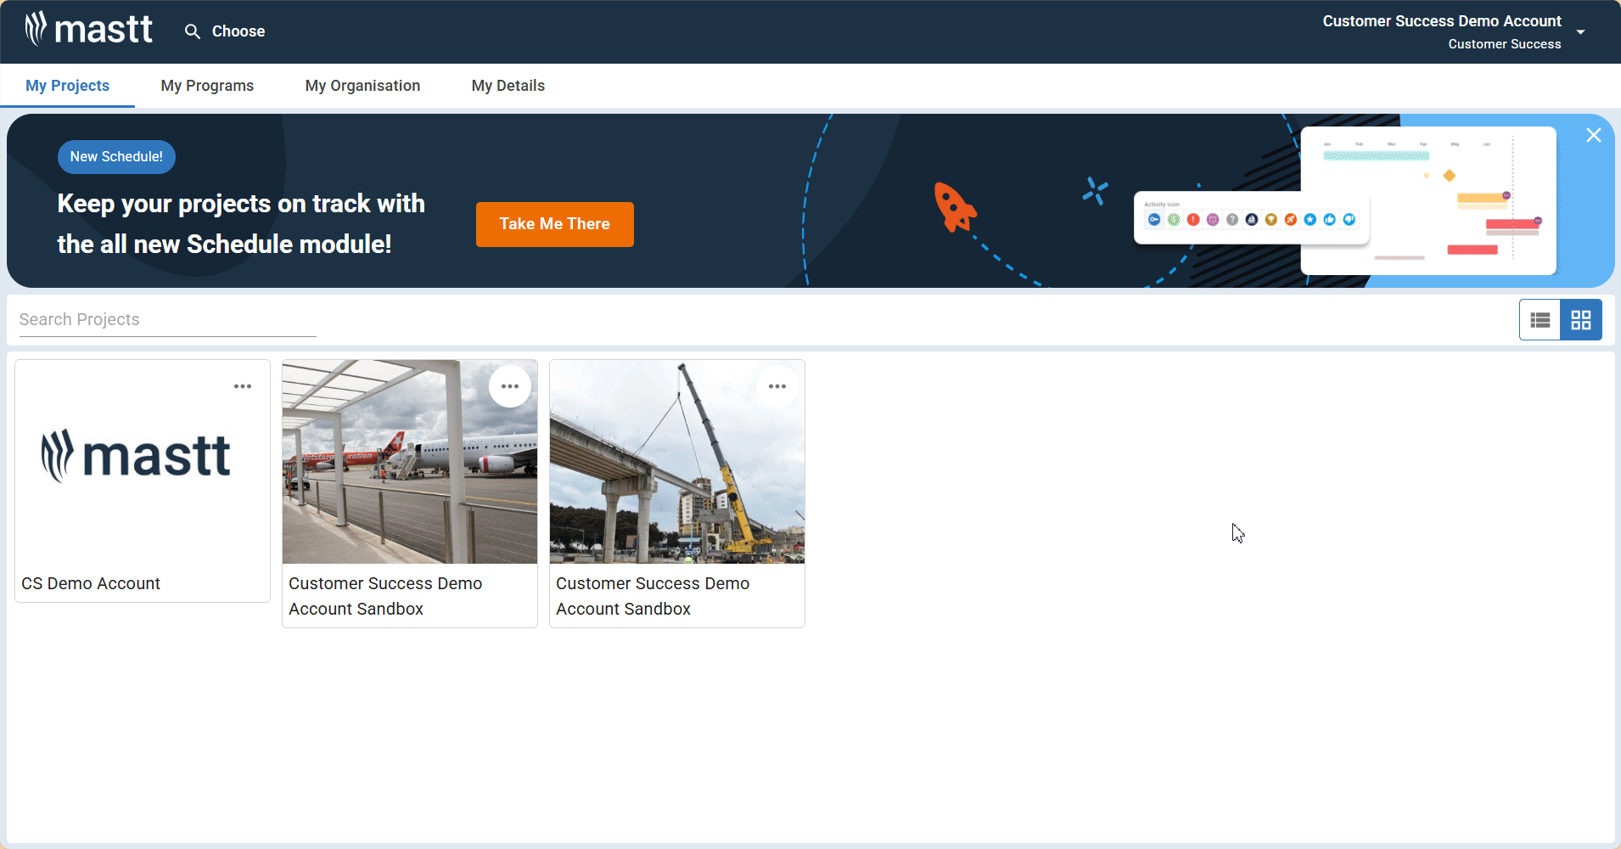1621x849 pixels.
Task: Open the airport project thumbnail
Action: (x=409, y=475)
